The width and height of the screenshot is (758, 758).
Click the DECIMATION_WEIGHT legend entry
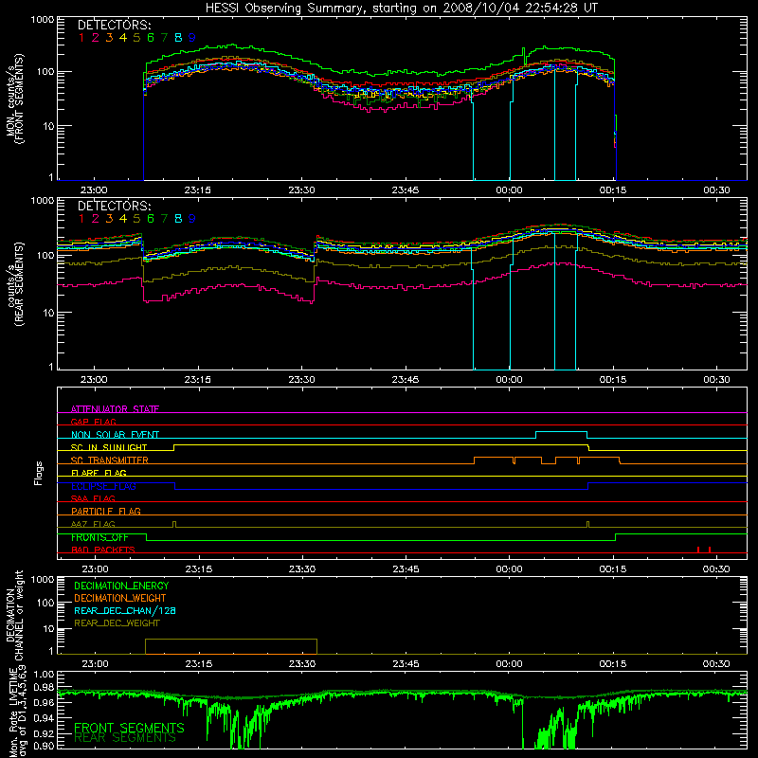point(120,598)
